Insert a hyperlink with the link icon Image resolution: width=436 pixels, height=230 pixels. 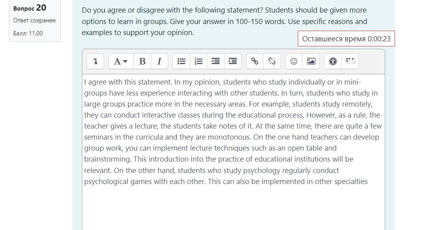point(255,61)
